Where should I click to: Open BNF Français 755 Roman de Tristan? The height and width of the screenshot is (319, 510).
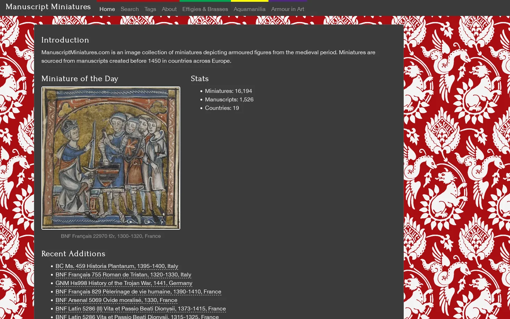click(x=123, y=275)
